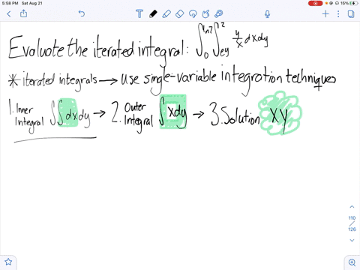Go to previous page with up chevron
Screen dimensions: 360x270
click(352, 207)
